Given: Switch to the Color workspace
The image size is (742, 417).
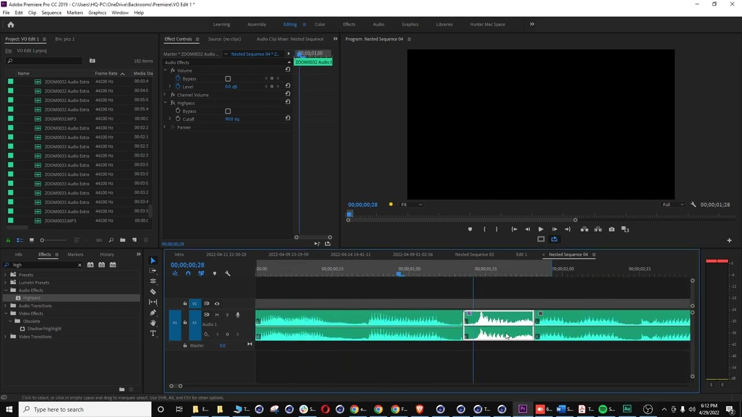Looking at the screenshot, I should (x=320, y=24).
